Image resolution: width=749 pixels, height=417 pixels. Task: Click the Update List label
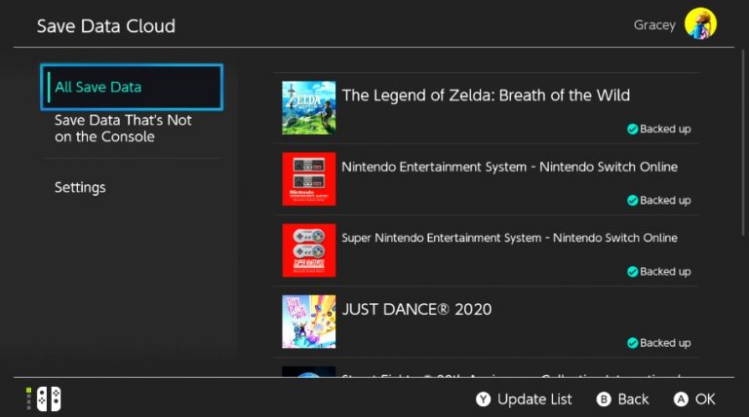534,399
